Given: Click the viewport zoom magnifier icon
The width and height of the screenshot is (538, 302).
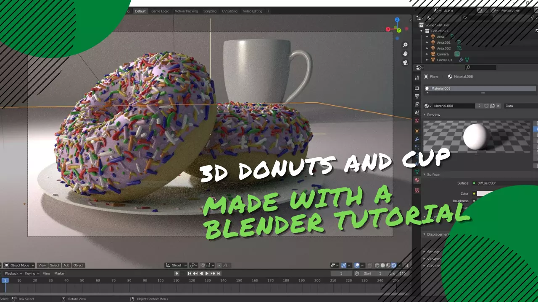Looking at the screenshot, I should pyautogui.click(x=405, y=45).
